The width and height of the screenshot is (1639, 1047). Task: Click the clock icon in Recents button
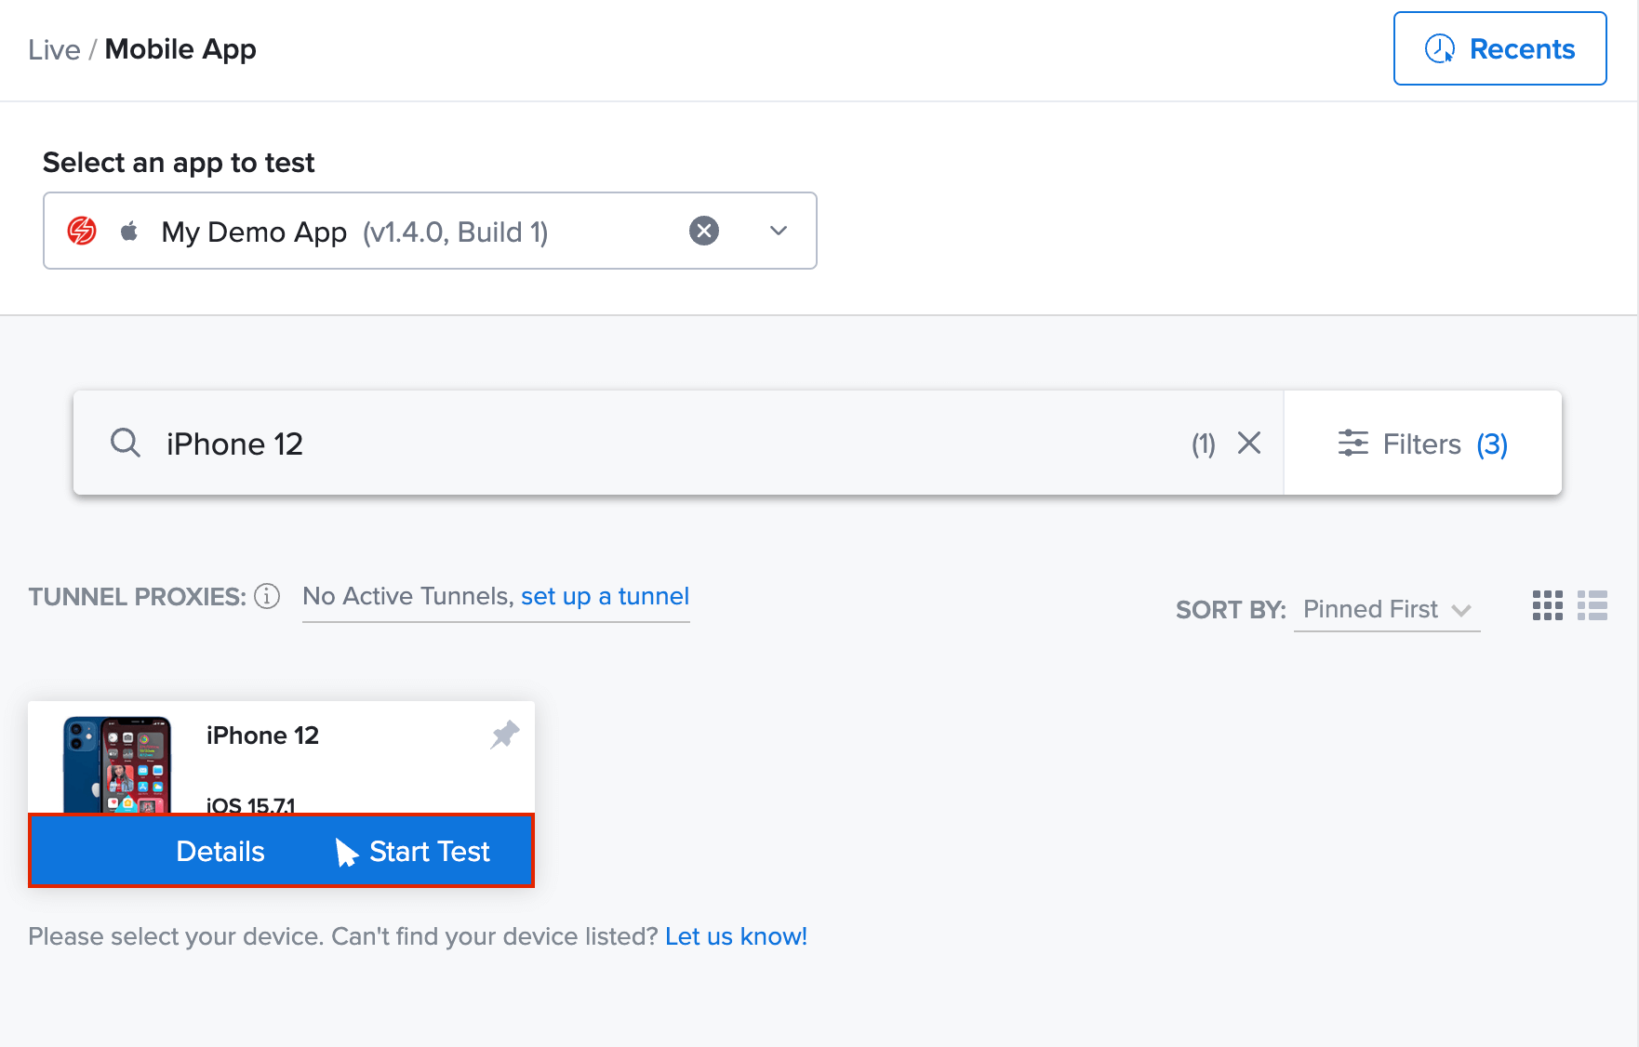coord(1440,48)
